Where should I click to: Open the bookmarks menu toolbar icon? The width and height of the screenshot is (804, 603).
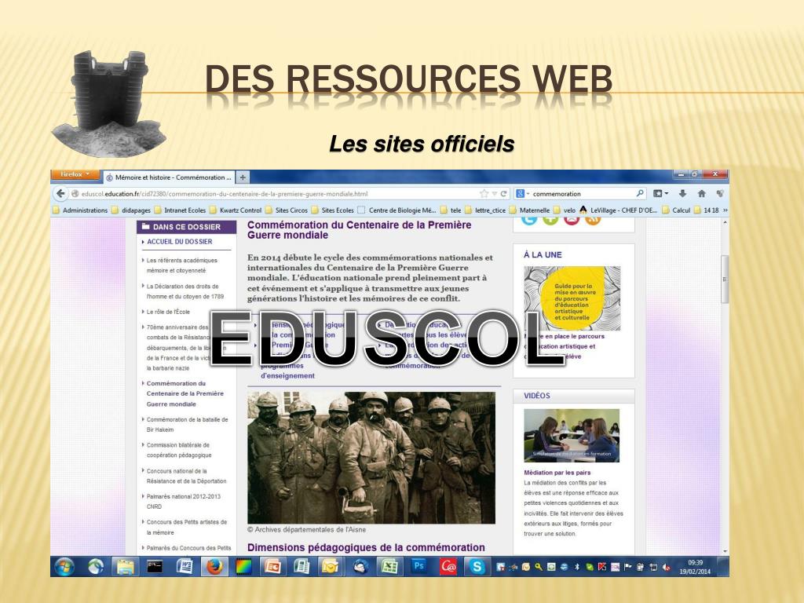pos(660,193)
